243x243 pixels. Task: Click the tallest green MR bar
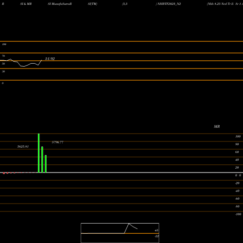[39, 153]
